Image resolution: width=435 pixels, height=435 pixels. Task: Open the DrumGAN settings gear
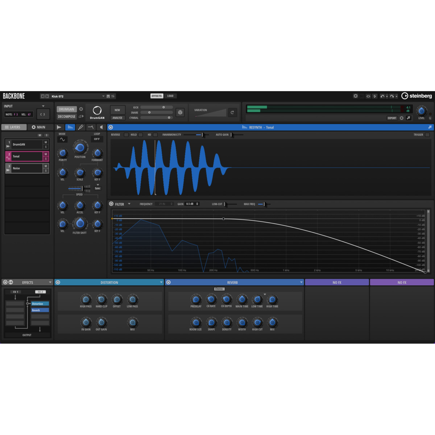coord(81,109)
